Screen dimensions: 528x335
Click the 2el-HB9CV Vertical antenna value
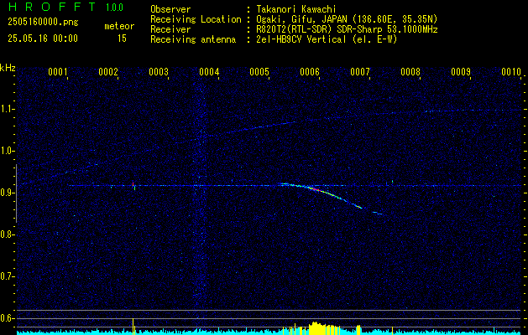327,39
